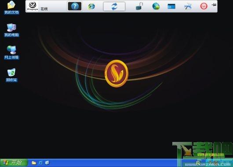Open the blue question mark help button
The height and width of the screenshot is (167, 233).
pyautogui.click(x=75, y=6)
